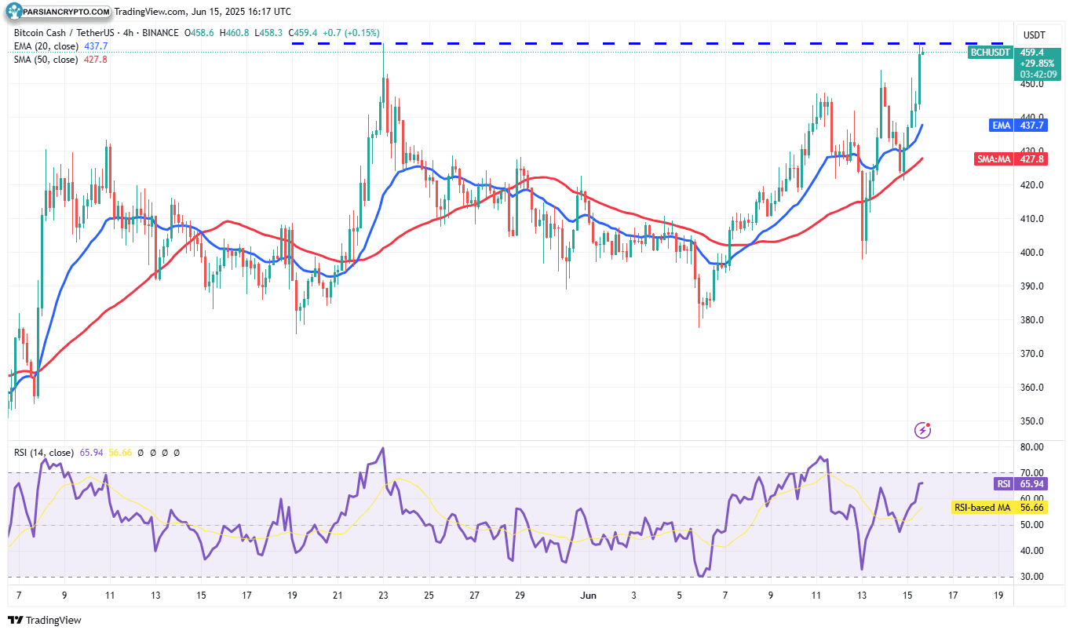
Task: Toggle visibility of the EMA (20, close) indicator
Action: (x=47, y=46)
